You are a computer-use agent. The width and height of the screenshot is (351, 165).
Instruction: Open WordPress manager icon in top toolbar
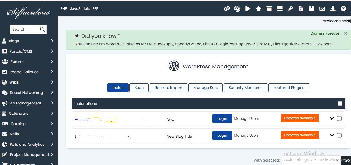[x=237, y=9]
